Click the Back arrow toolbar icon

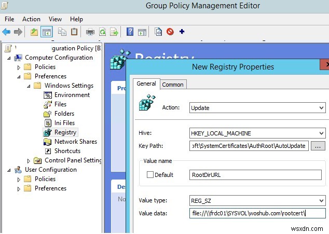[x=7, y=32]
